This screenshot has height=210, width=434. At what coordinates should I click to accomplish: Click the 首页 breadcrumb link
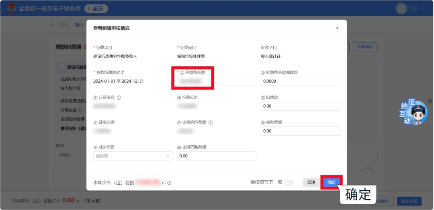pyautogui.click(x=79, y=25)
